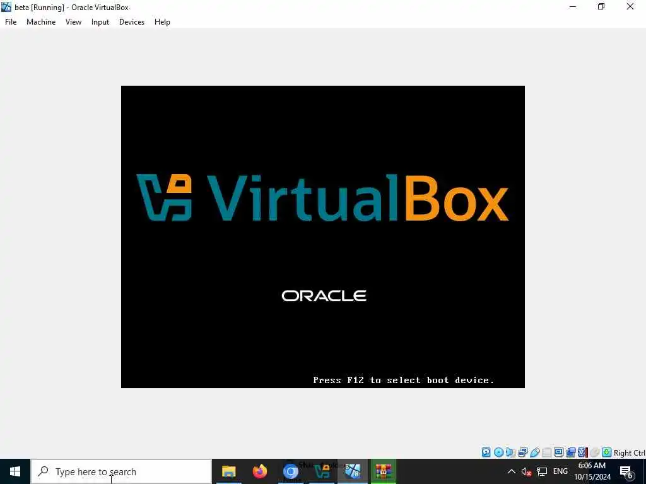646x484 pixels.
Task: Switch to VirtualBox Manager taskbar icon
Action: pos(322,471)
